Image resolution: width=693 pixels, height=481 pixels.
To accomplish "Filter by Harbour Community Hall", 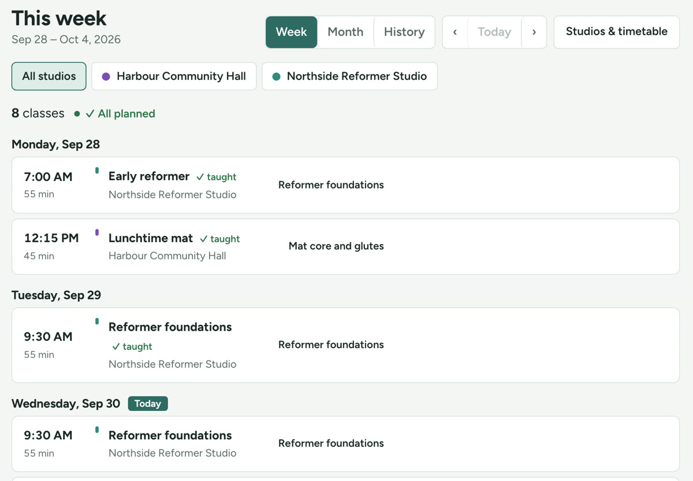I will click(174, 76).
